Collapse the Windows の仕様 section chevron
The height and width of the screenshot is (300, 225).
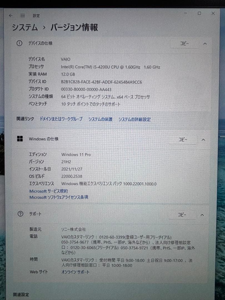point(203,140)
